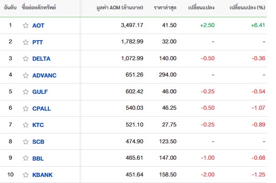Image resolution: width=276 pixels, height=183 pixels.
Task: Star the ADVANC stock
Action: [x=26, y=75]
